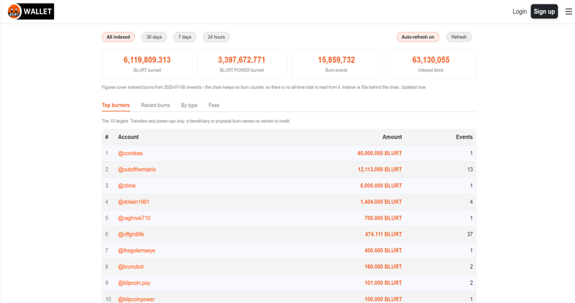Open the @condeas account link
This screenshot has width=575, height=303.
tap(130, 153)
